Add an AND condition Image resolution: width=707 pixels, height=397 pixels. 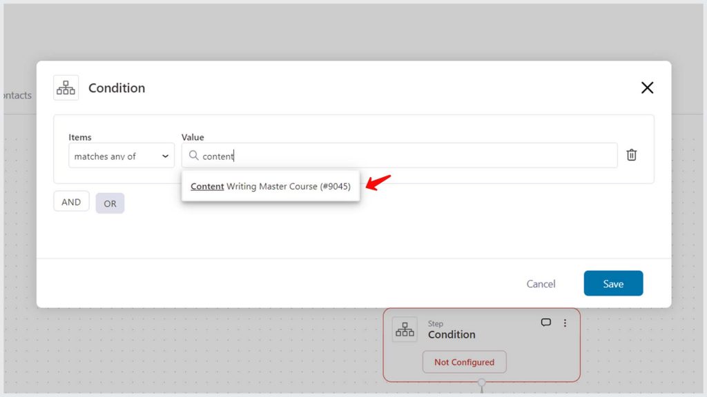71,202
